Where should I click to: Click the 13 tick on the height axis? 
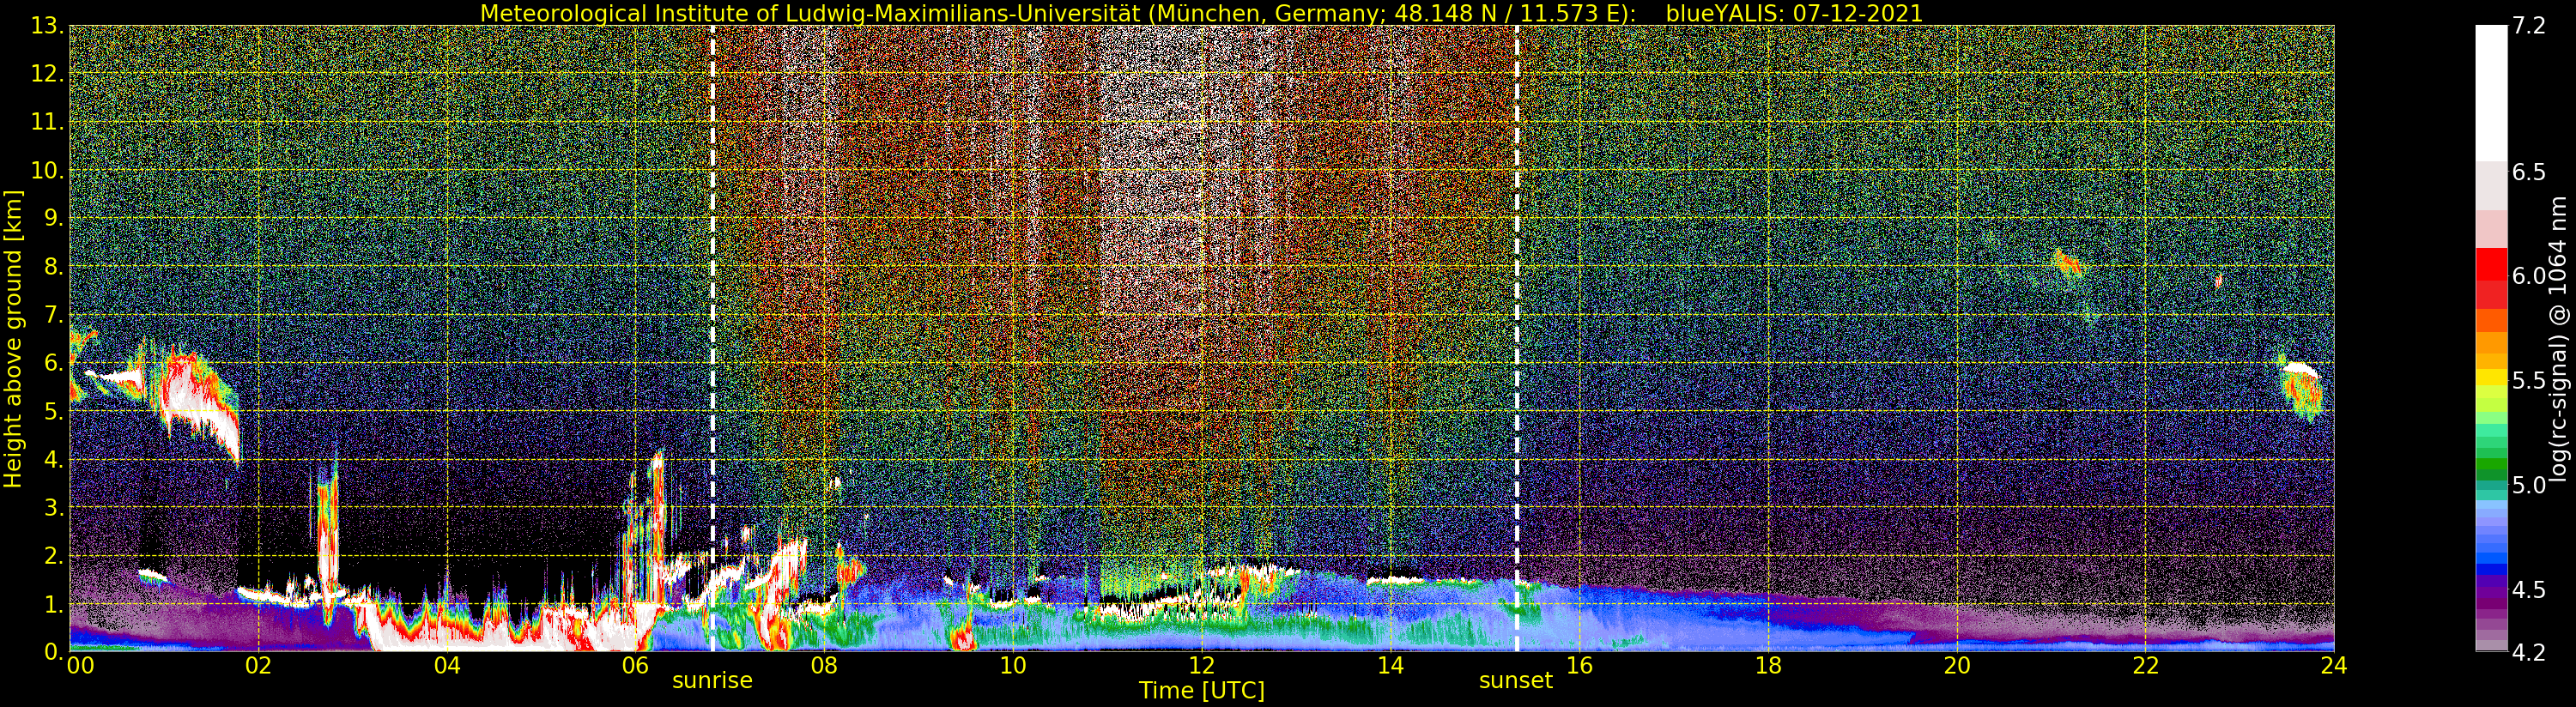48,27
